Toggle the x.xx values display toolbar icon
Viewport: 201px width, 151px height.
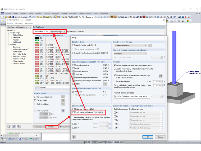(x=115, y=17)
